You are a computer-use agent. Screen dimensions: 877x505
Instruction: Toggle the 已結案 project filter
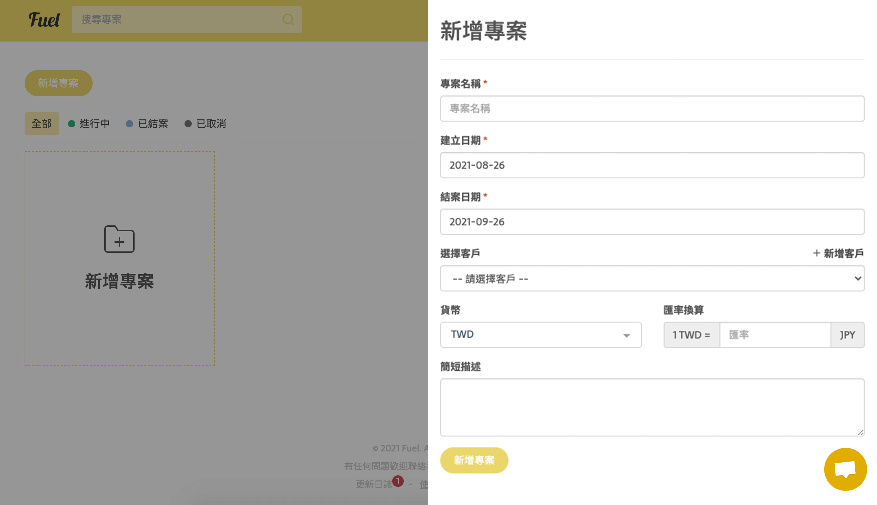(x=153, y=123)
